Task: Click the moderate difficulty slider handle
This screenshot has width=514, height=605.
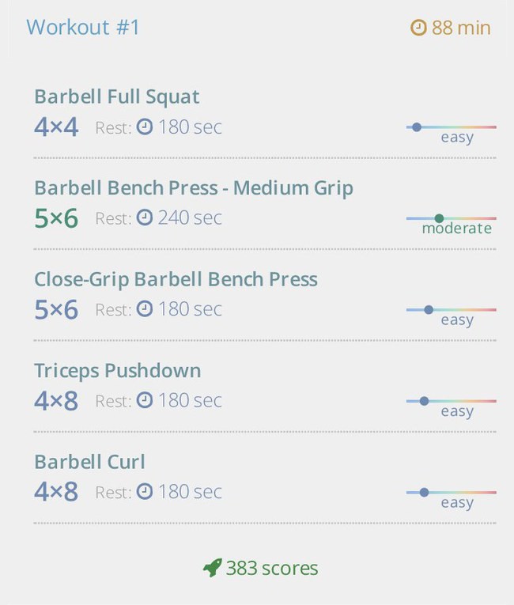Action: (439, 218)
